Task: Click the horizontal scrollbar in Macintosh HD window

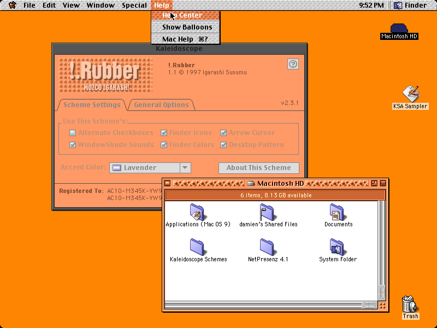Action: point(271,305)
